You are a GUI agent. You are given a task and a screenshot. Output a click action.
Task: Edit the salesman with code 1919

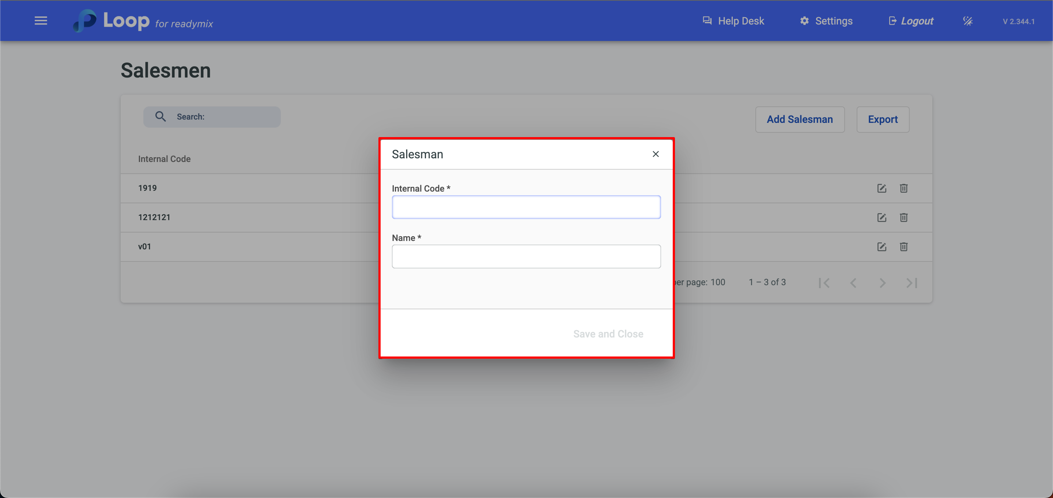[881, 188]
